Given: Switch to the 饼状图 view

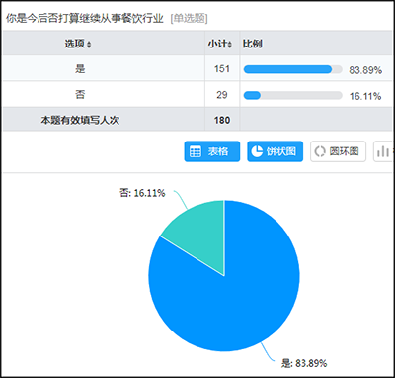Looking at the screenshot, I should [x=275, y=151].
